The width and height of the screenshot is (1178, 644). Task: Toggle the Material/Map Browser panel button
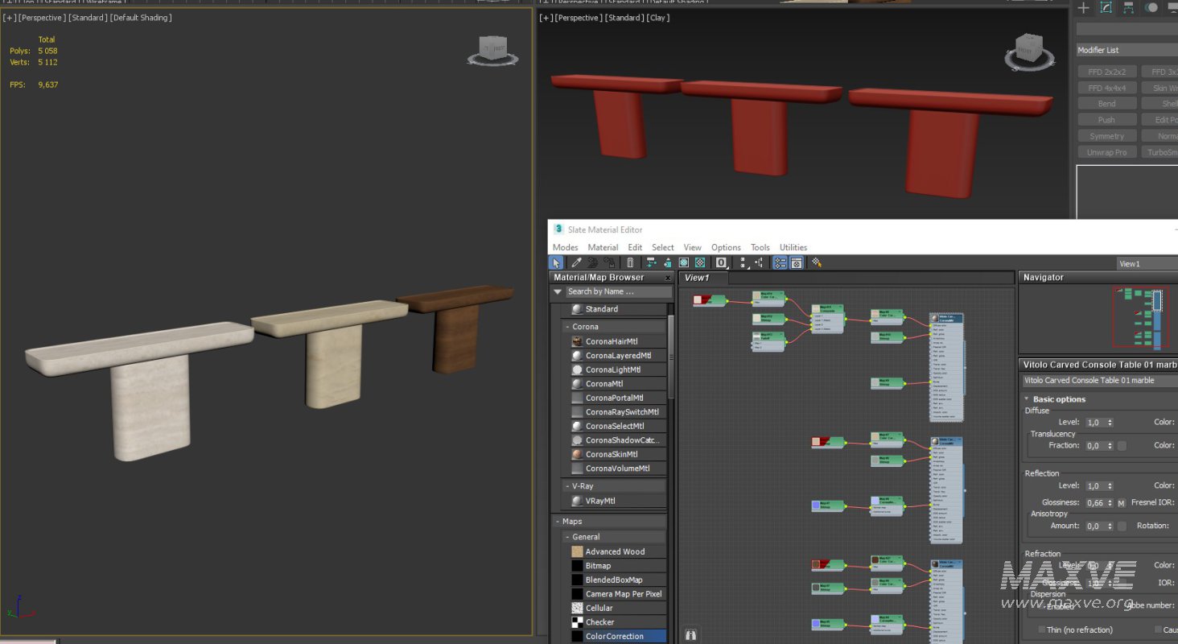[780, 262]
